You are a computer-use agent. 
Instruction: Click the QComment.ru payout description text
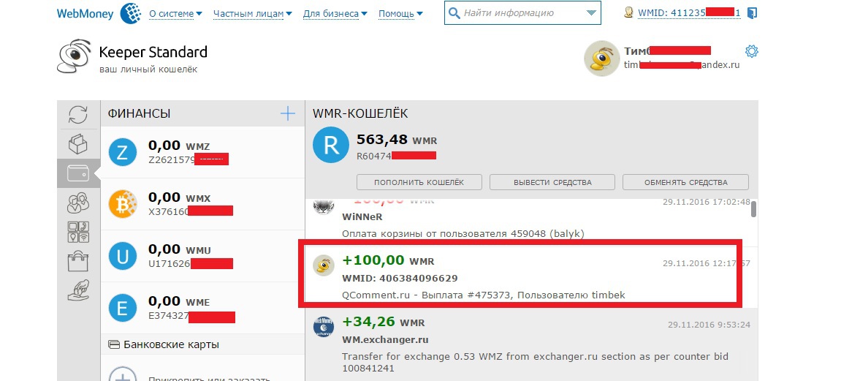pyautogui.click(x=484, y=295)
